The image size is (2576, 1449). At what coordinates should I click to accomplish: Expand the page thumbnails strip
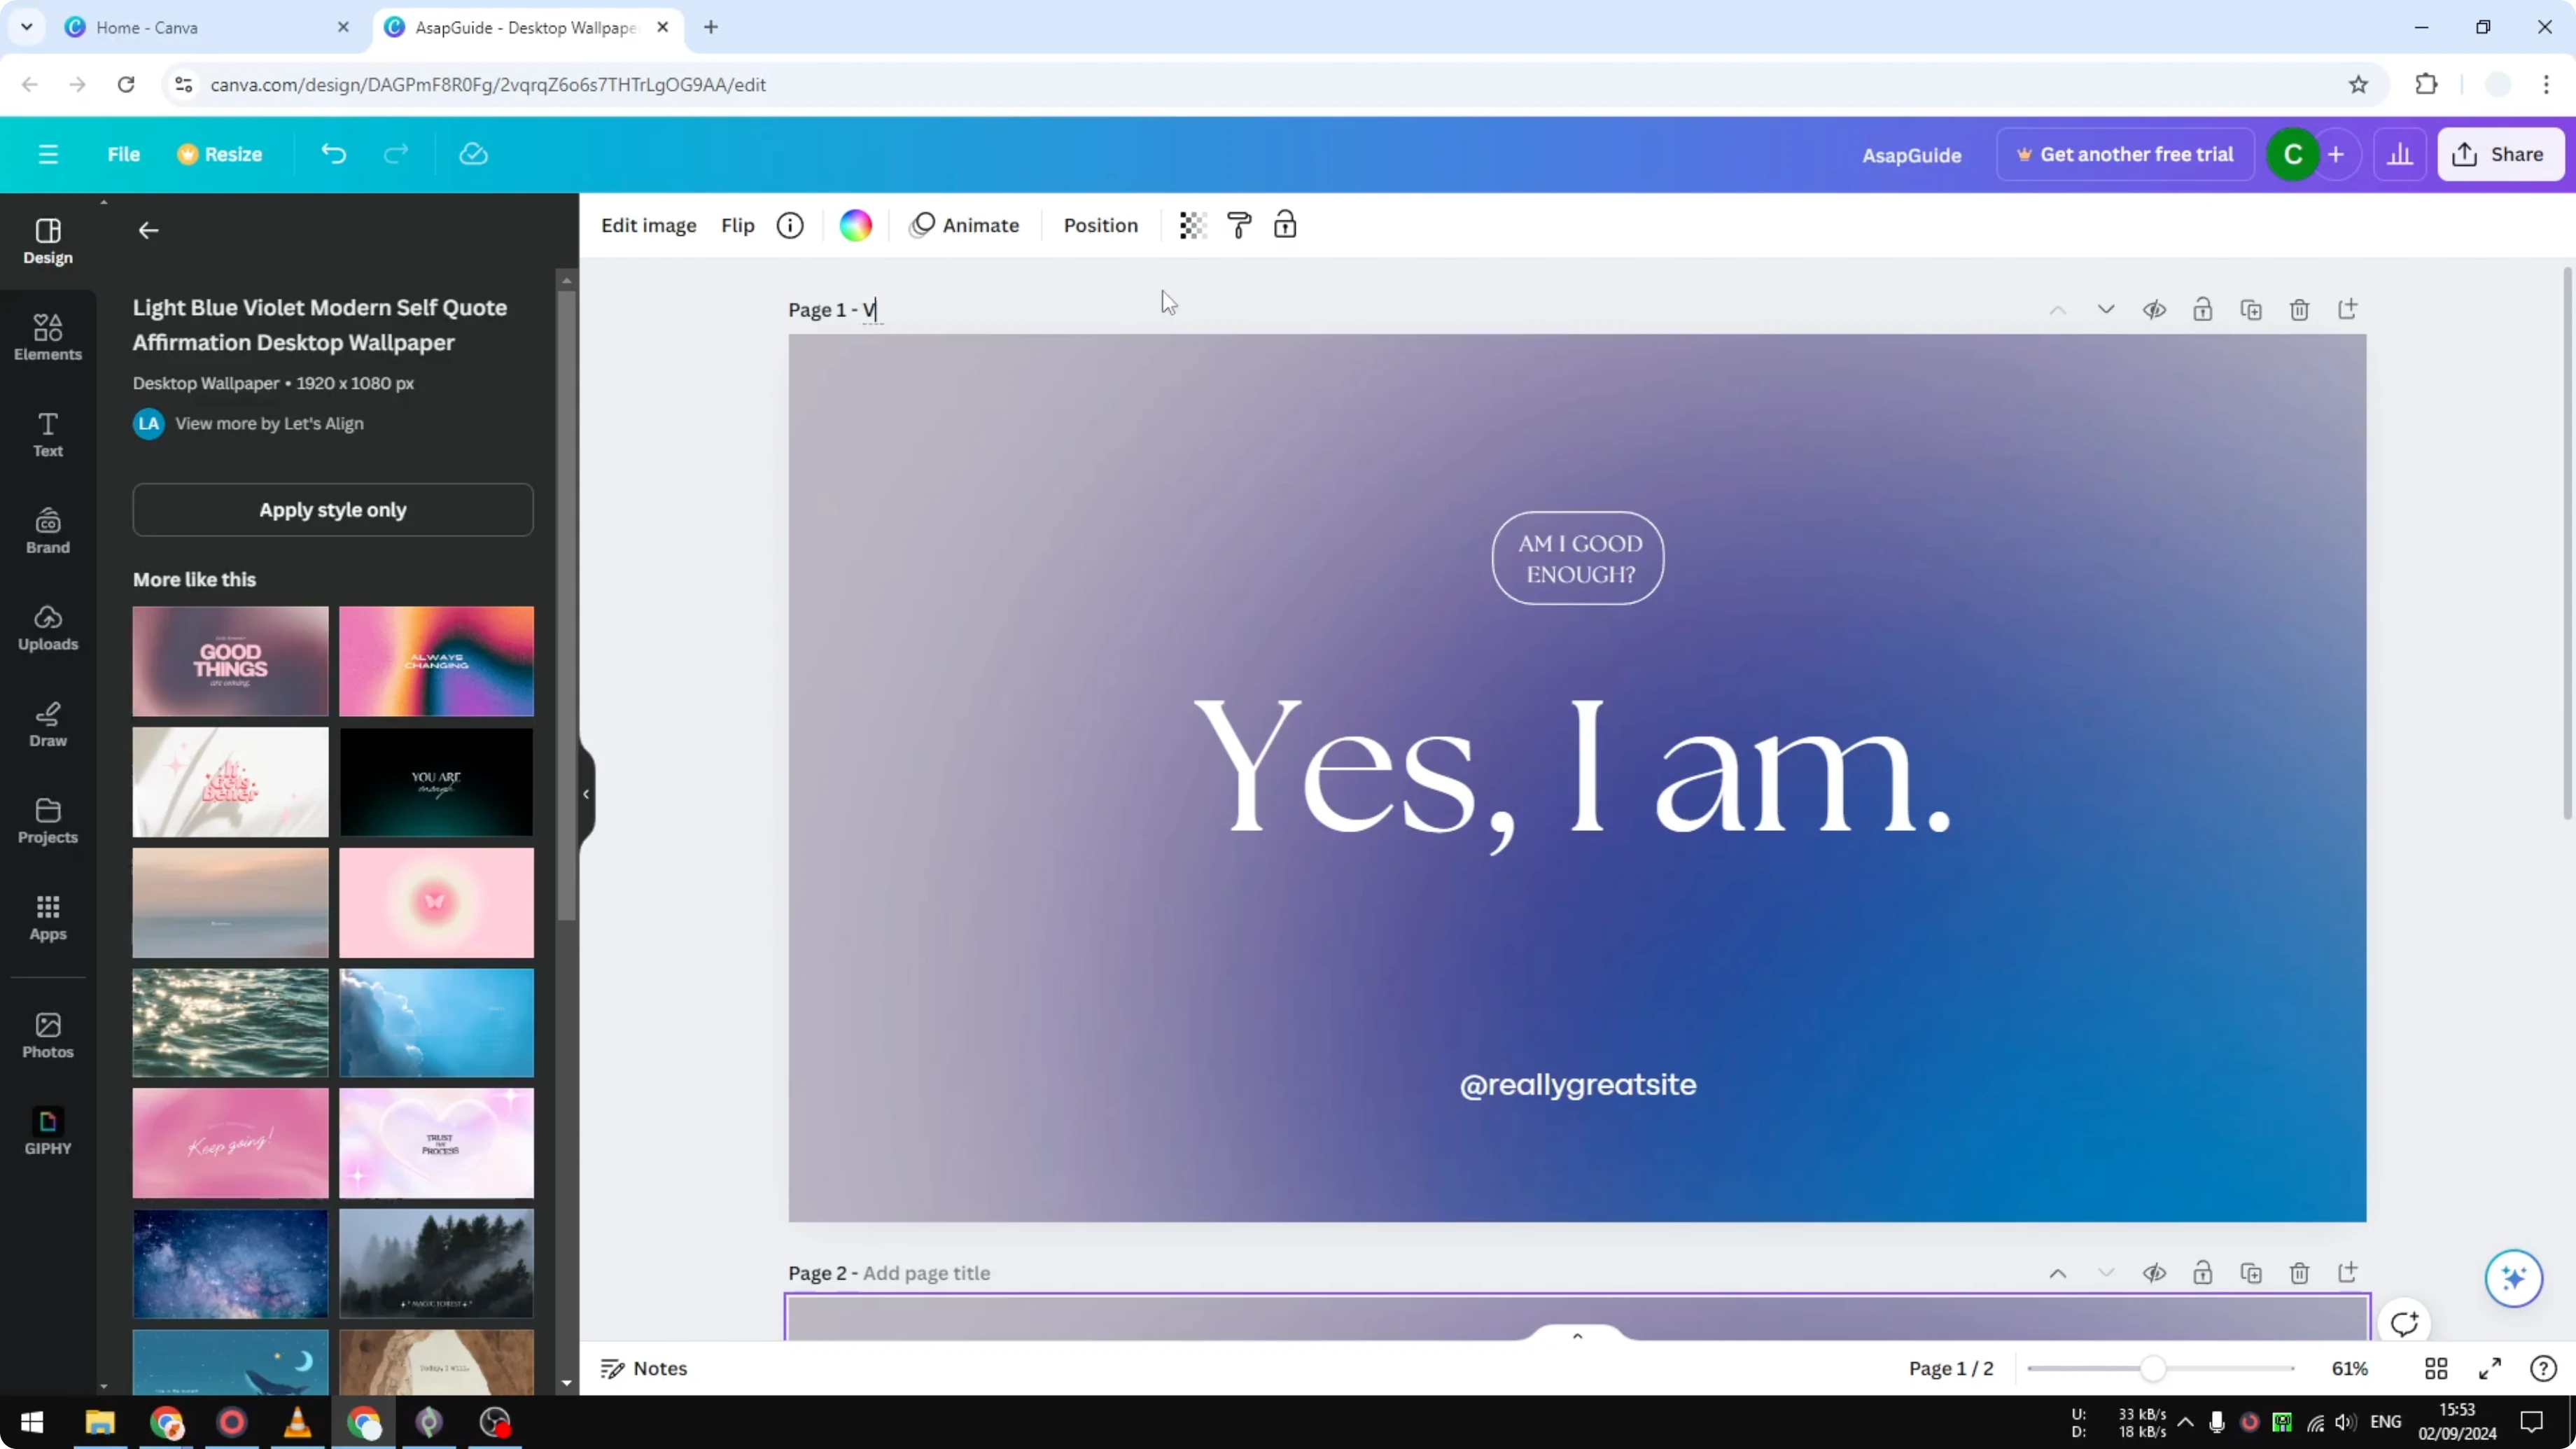point(1577,1336)
